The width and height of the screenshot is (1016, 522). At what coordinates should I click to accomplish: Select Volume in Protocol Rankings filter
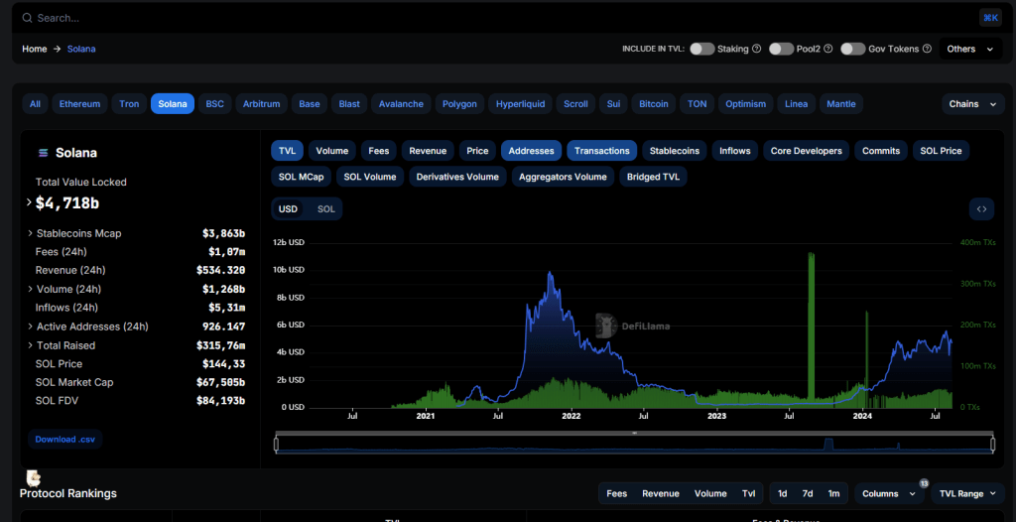click(x=710, y=493)
